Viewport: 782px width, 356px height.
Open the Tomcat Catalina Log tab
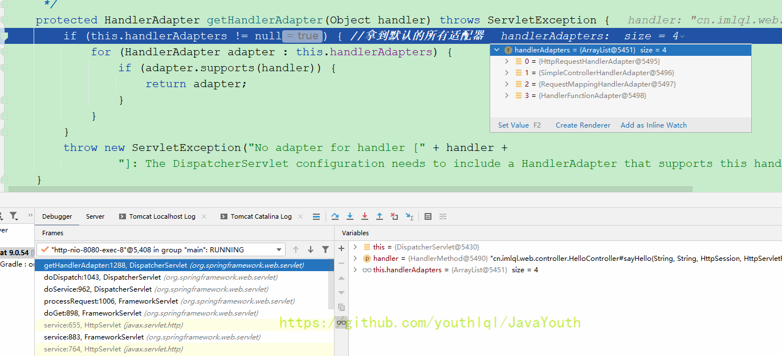pos(261,216)
